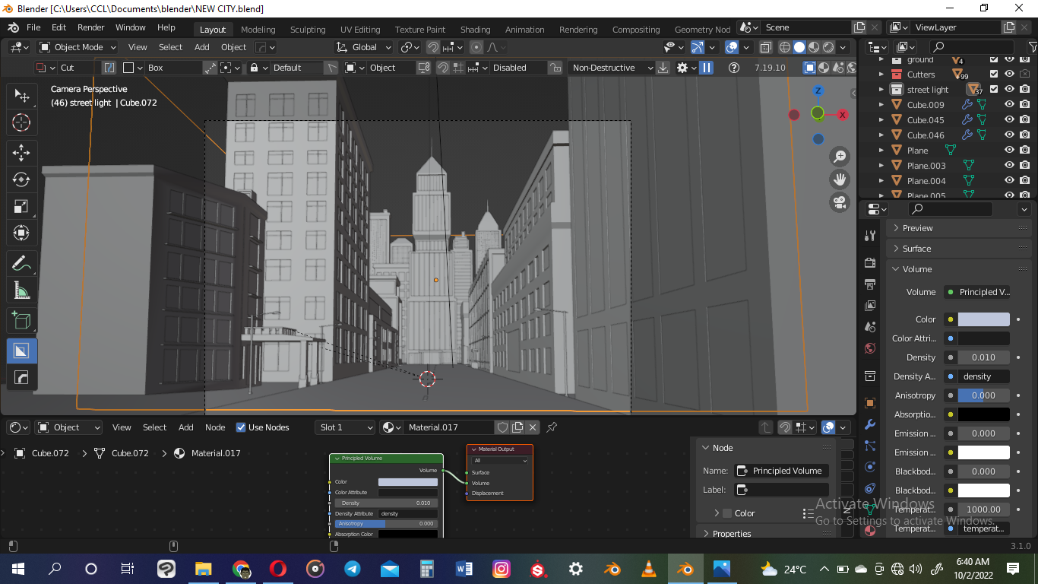
Task: Toggle the Color checkbox in Node panel
Action: 727,513
